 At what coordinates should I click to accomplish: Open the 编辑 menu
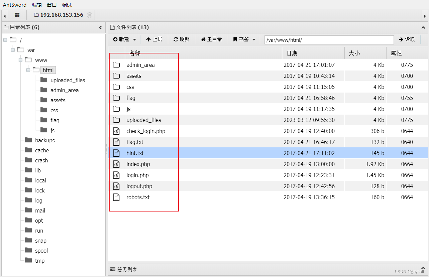(37, 5)
